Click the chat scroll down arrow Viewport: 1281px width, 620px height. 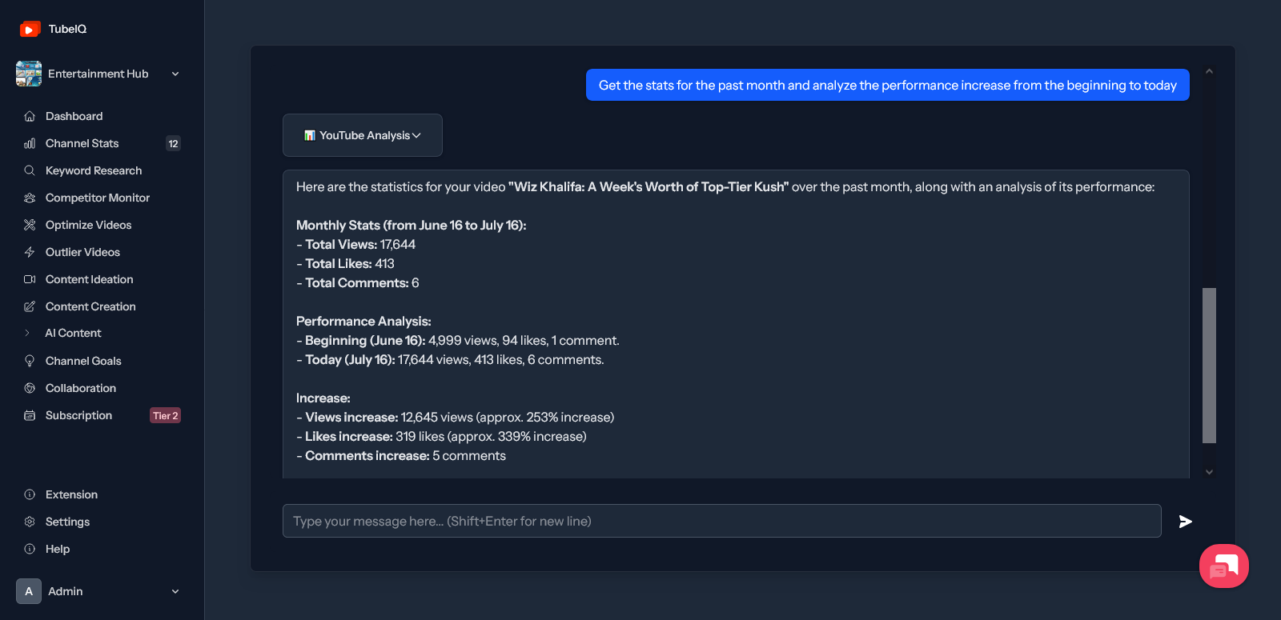(1209, 472)
